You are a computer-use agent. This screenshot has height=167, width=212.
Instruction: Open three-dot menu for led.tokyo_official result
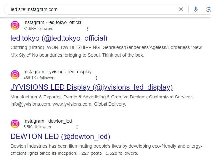(x=87, y=29)
